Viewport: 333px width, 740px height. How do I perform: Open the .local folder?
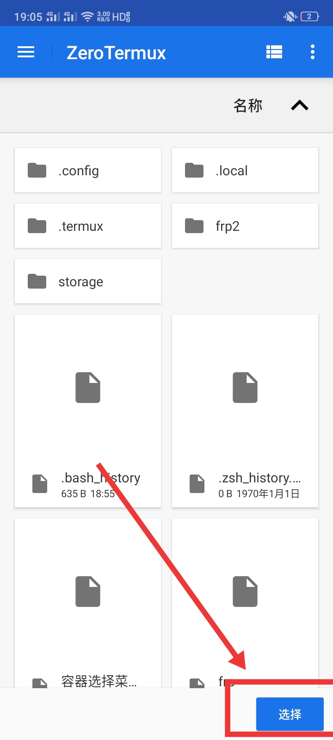[x=245, y=170]
